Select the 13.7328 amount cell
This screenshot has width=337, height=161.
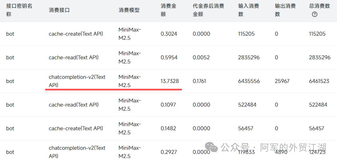pos(170,81)
